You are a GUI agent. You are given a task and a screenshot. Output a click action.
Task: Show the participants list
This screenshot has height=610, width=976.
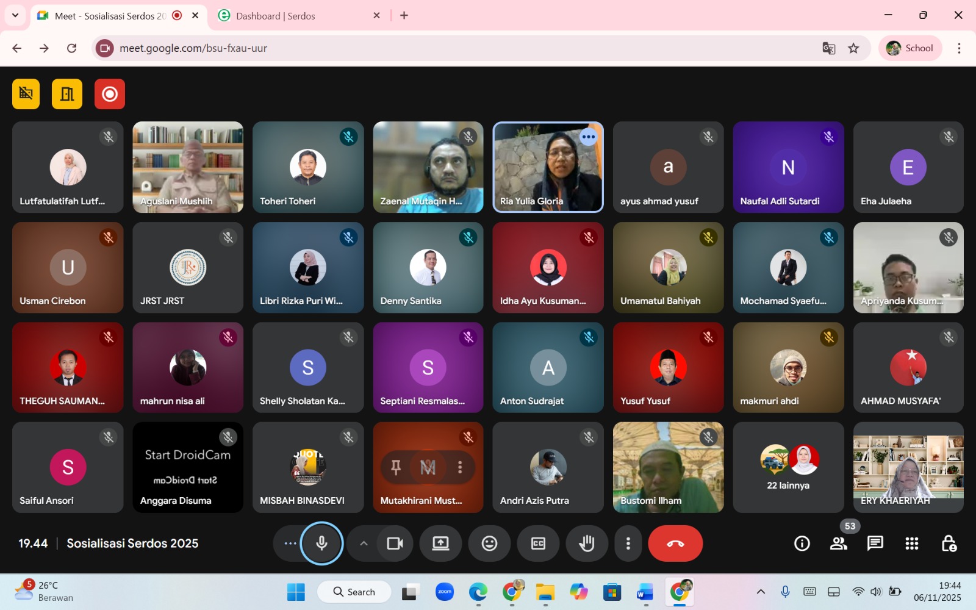[x=838, y=543]
